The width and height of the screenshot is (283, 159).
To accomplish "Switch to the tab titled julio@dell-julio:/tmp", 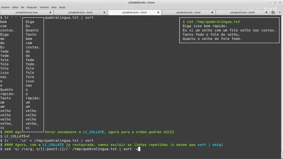I will 27,12.
